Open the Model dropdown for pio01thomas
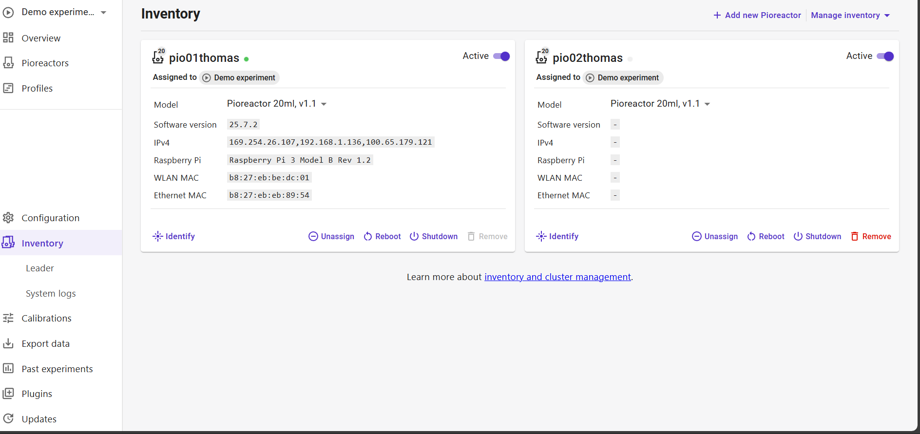This screenshot has width=920, height=434. pos(277,104)
